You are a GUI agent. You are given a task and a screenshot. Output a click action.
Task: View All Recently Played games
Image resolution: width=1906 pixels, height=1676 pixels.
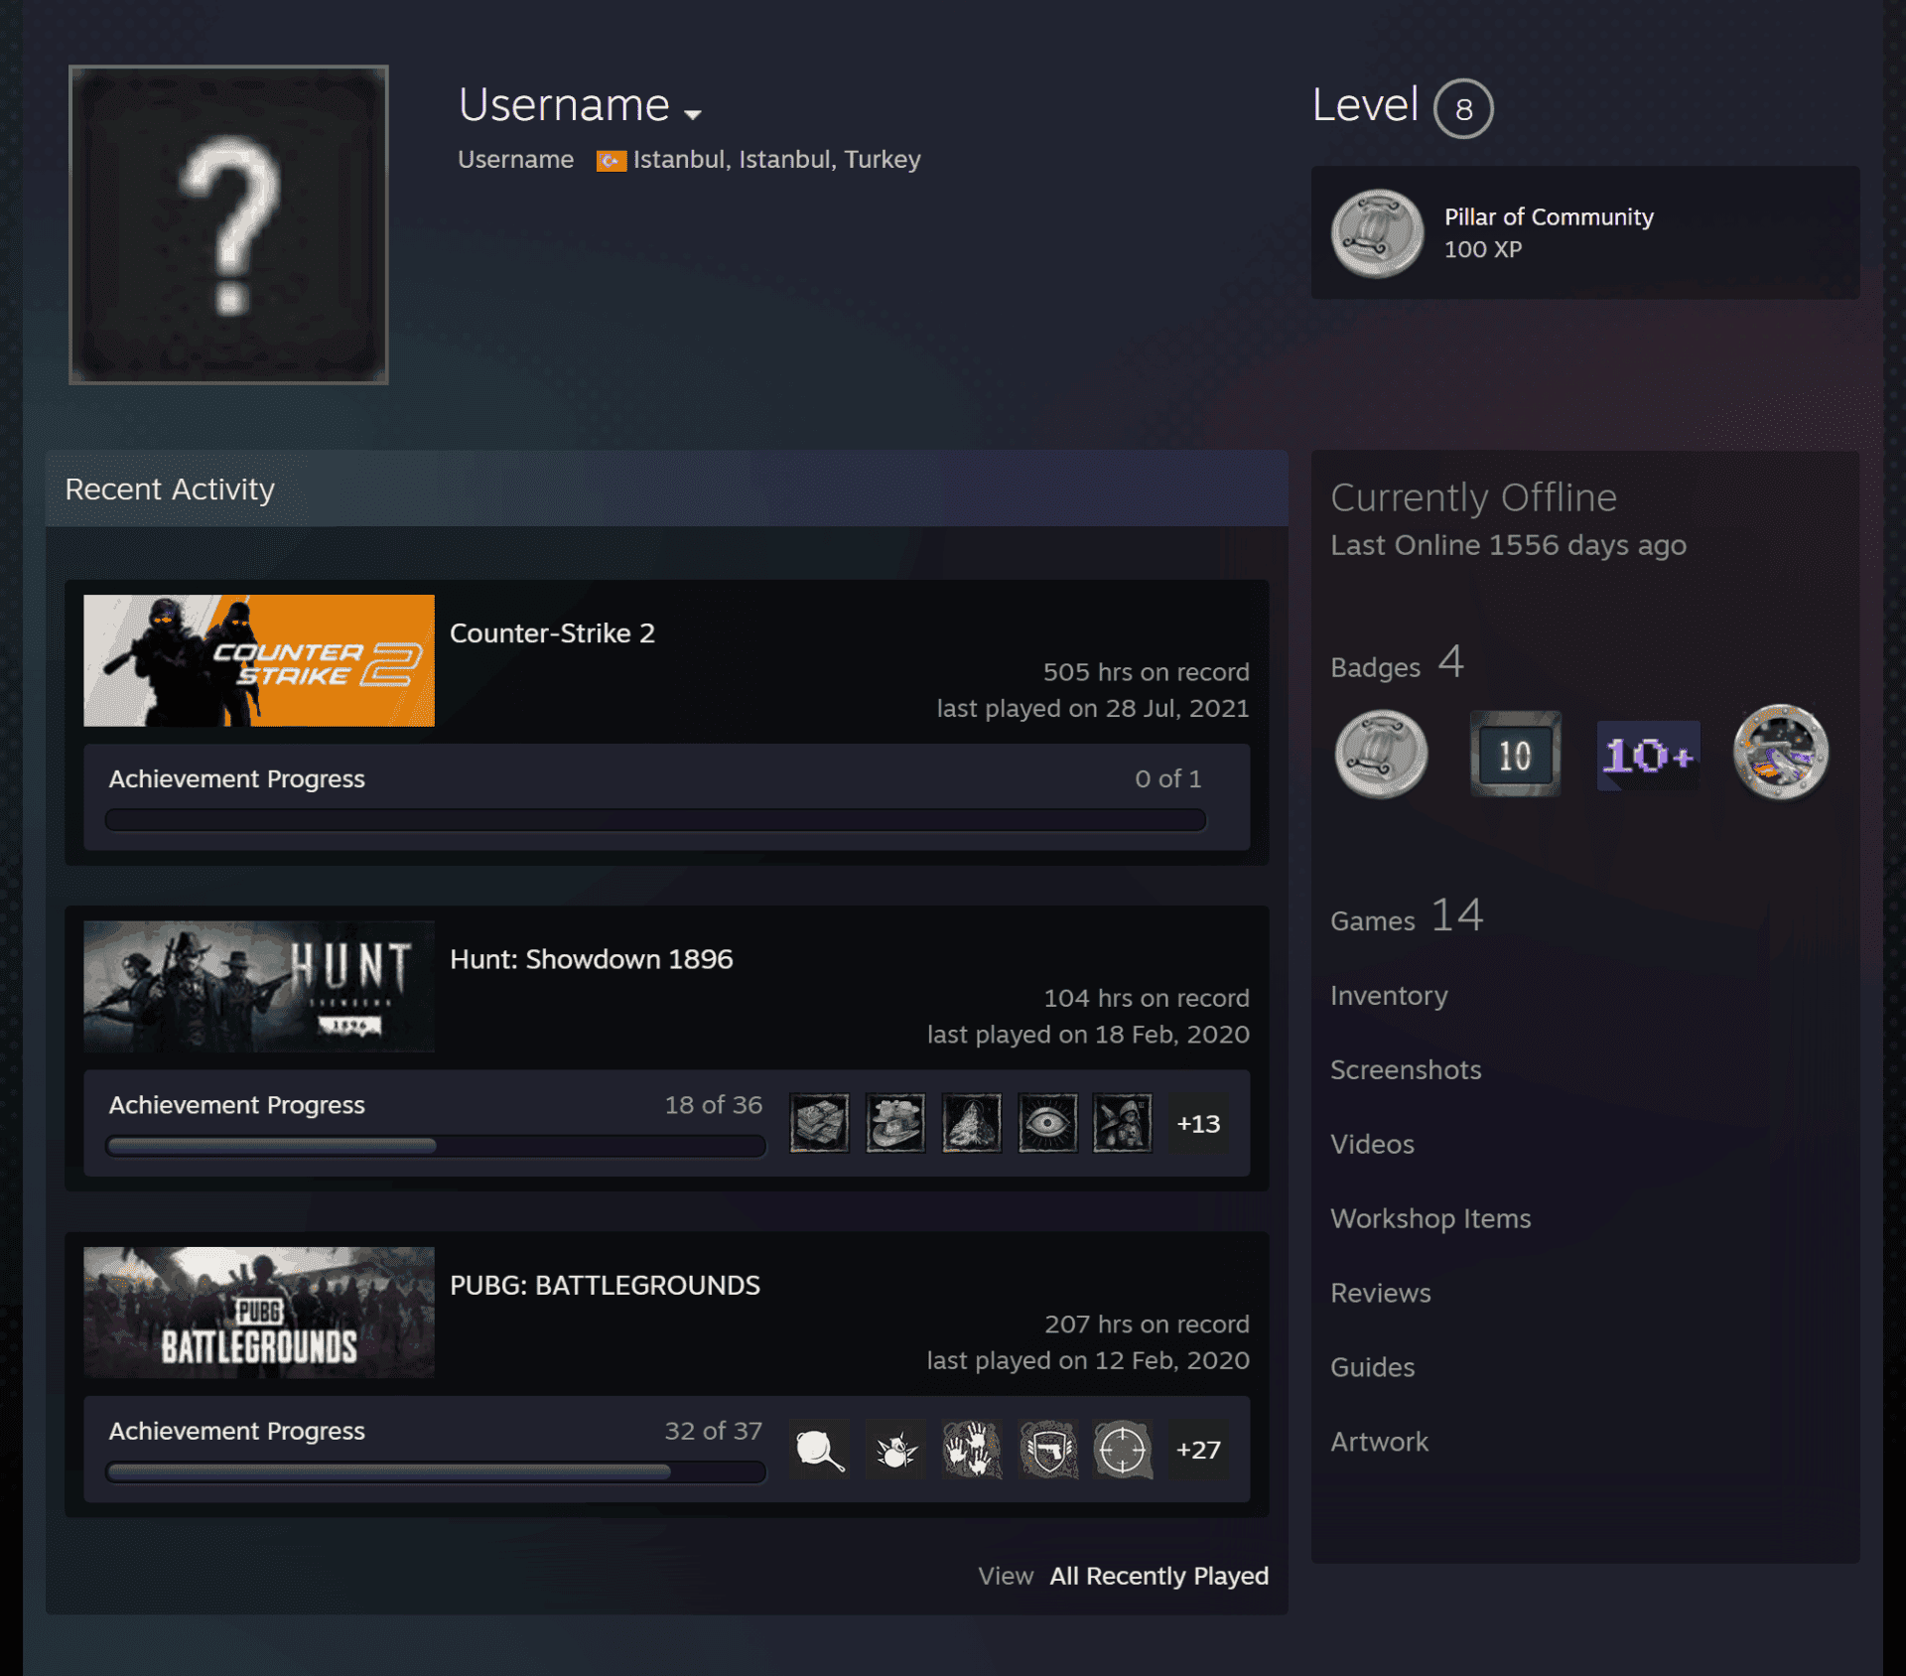[x=1158, y=1576]
